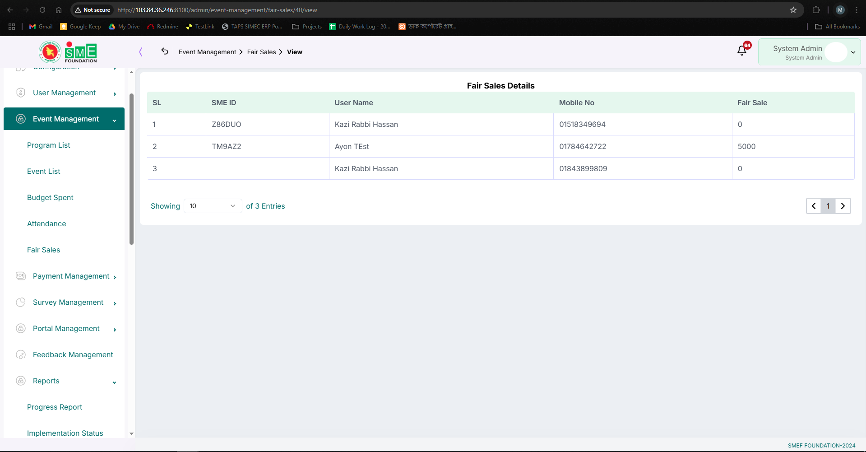Open Implementation Status in the sidebar
The height and width of the screenshot is (452, 866).
click(65, 433)
